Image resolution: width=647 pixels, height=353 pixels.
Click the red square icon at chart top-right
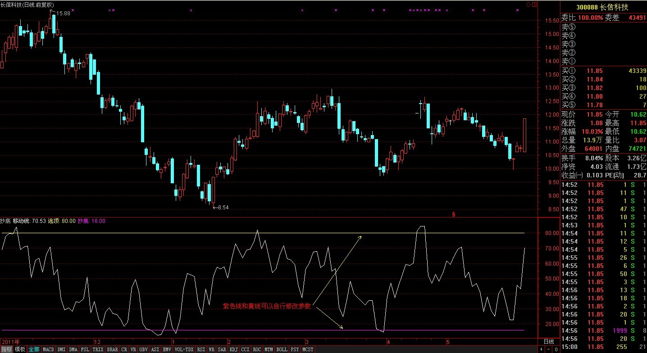(534, 5)
